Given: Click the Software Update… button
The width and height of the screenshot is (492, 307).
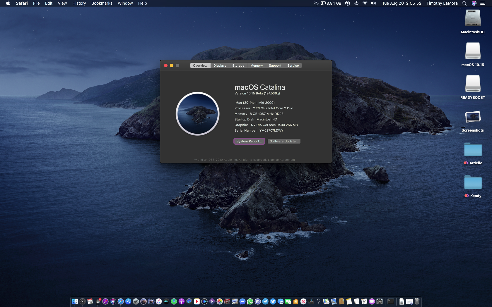Looking at the screenshot, I should point(284,141).
